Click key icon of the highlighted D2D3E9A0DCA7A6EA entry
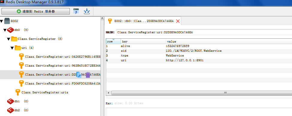This screenshot has width=292, height=116. tap(22, 74)
